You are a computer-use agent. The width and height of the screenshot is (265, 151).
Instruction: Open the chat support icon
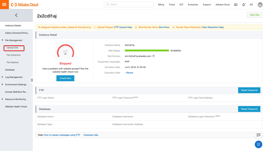coord(258,135)
